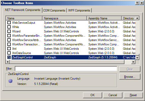Click Invariant Language (Invariant Country) text
Screen dimensions: 145x101
pyautogui.click(x=57, y=79)
